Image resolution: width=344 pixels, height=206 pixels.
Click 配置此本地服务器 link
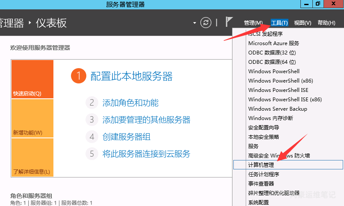coord(132,76)
